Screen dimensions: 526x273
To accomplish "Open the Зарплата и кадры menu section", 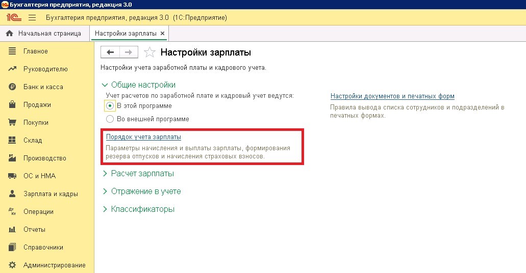I will point(51,194).
